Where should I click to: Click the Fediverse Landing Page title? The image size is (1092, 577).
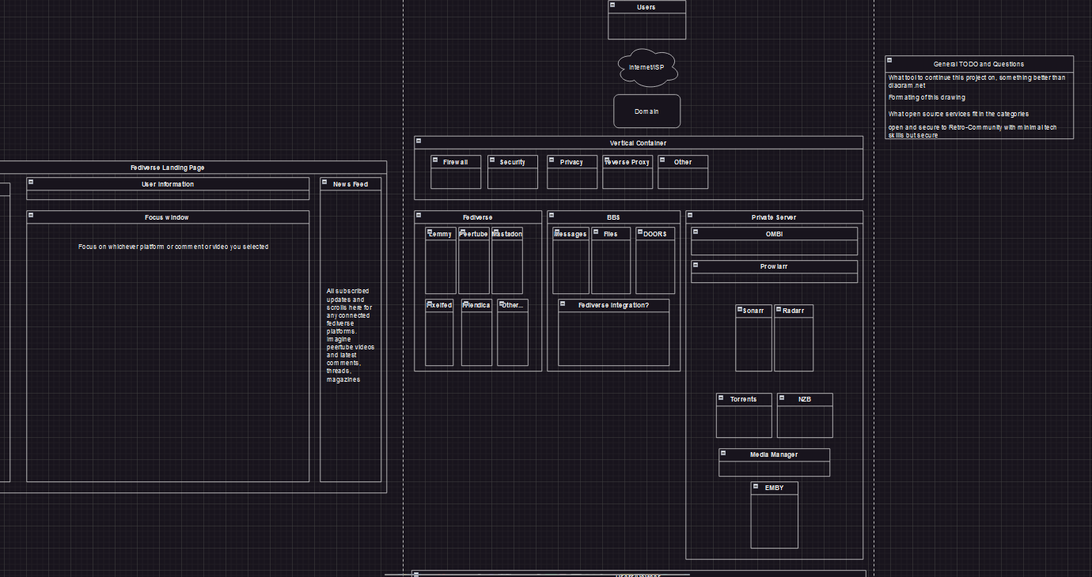pos(168,168)
